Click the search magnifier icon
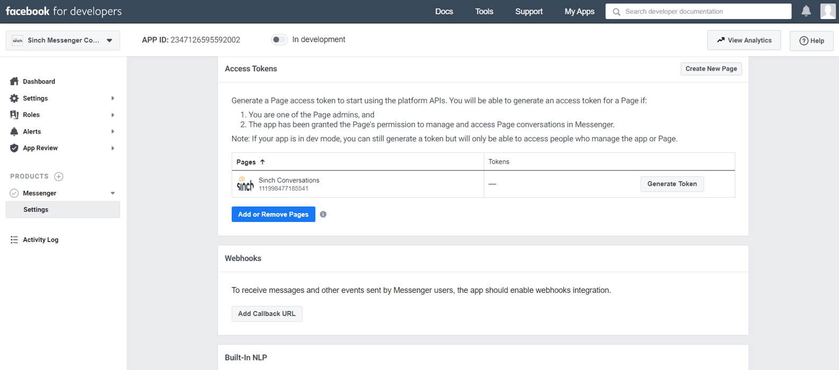 (x=616, y=12)
